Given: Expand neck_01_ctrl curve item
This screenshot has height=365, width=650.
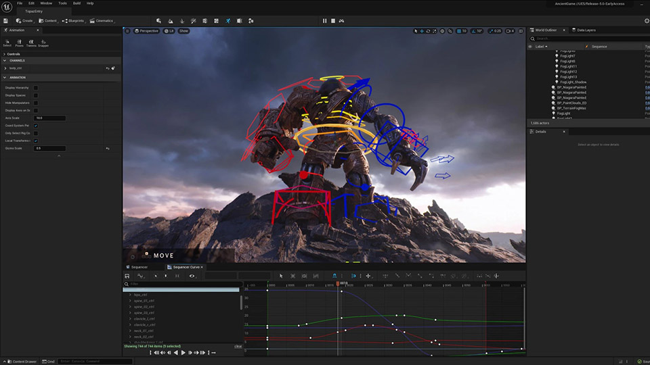Looking at the screenshot, I should pos(130,331).
